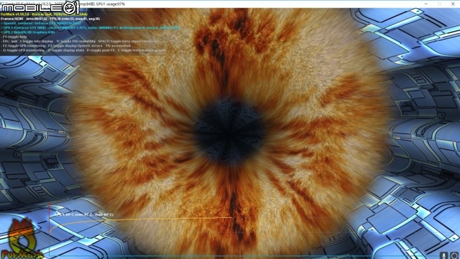Image resolution: width=460 pixels, height=259 pixels.
Task: Click the 'FurMark v1.18.2.0 - Burn-in test' line
Action: pos(44,14)
